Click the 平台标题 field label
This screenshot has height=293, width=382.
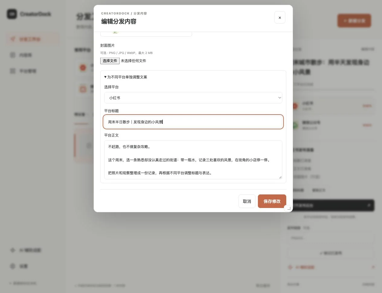point(111,111)
